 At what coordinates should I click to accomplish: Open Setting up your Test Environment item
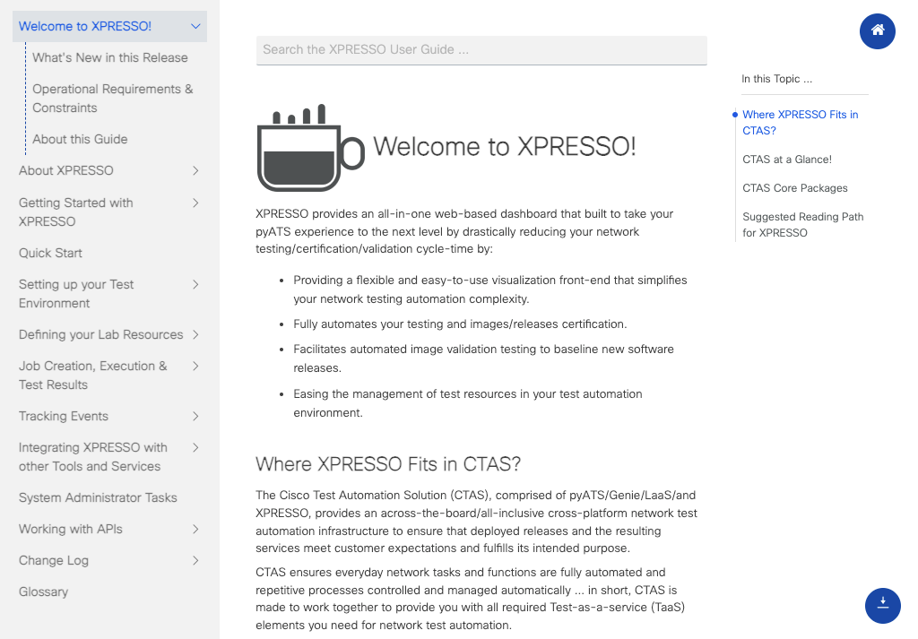coord(76,294)
